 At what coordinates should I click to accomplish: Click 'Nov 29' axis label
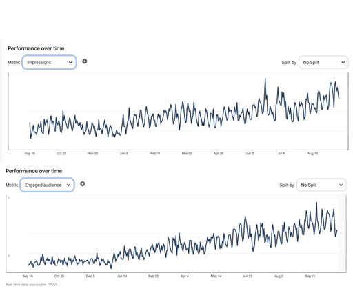click(92, 153)
